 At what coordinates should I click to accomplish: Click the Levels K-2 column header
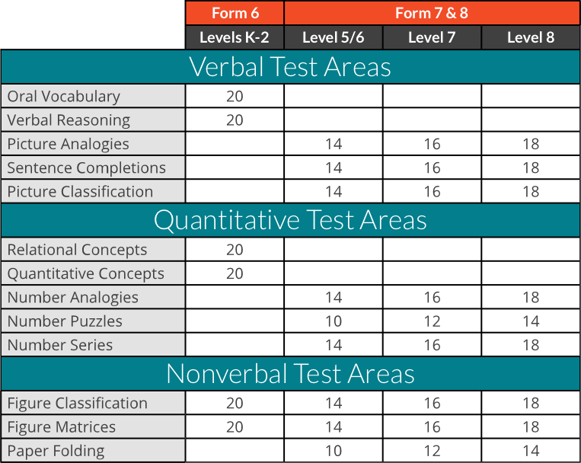point(235,37)
